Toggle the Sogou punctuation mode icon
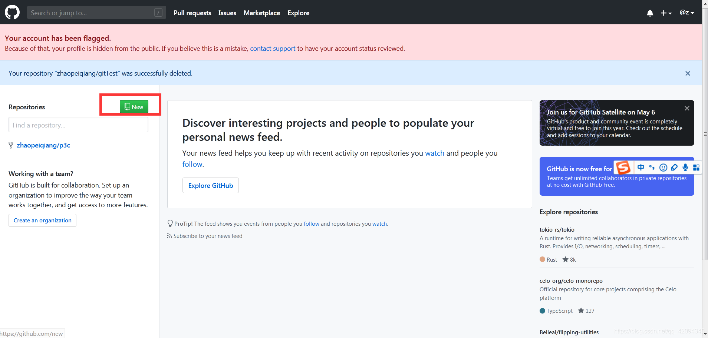This screenshot has width=708, height=338. [652, 168]
